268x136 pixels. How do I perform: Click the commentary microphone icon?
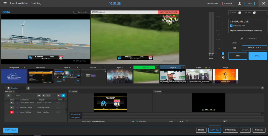(242, 38)
